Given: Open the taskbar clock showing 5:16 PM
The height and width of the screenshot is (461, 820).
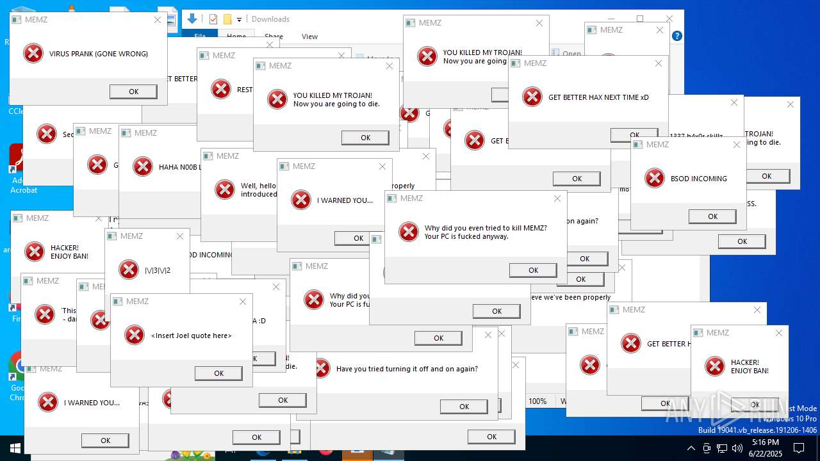Looking at the screenshot, I should point(766,448).
